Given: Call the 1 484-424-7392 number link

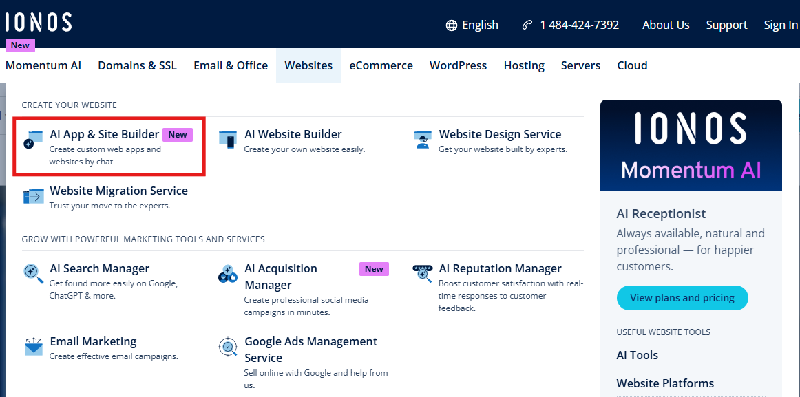Looking at the screenshot, I should coord(580,25).
